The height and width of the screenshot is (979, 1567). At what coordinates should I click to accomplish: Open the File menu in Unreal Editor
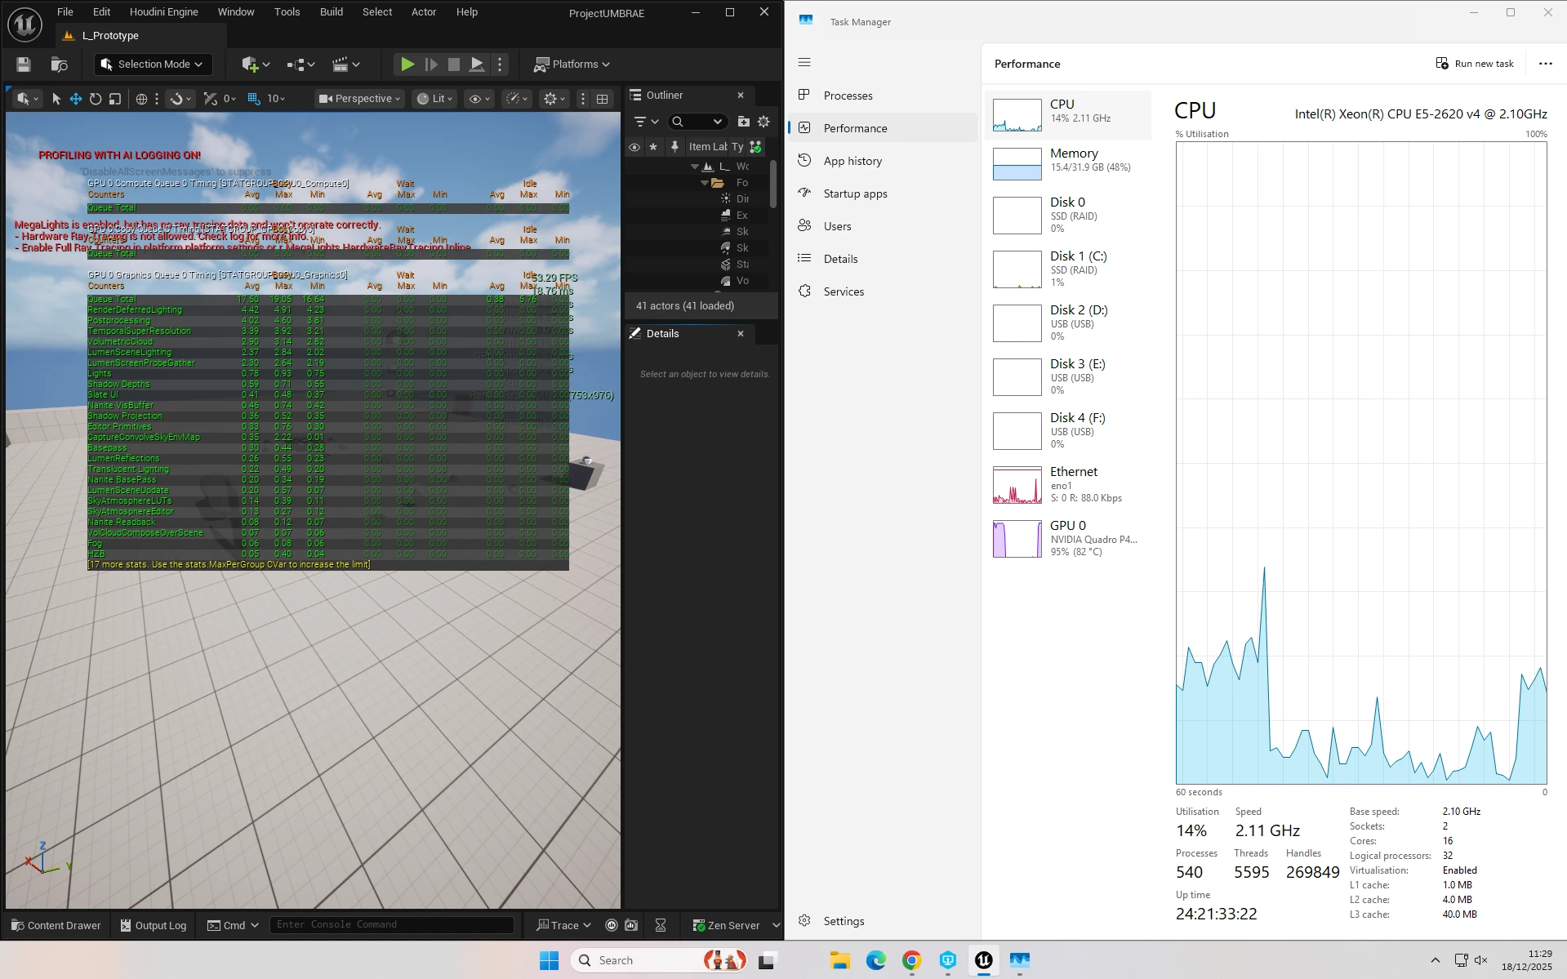coord(65,12)
